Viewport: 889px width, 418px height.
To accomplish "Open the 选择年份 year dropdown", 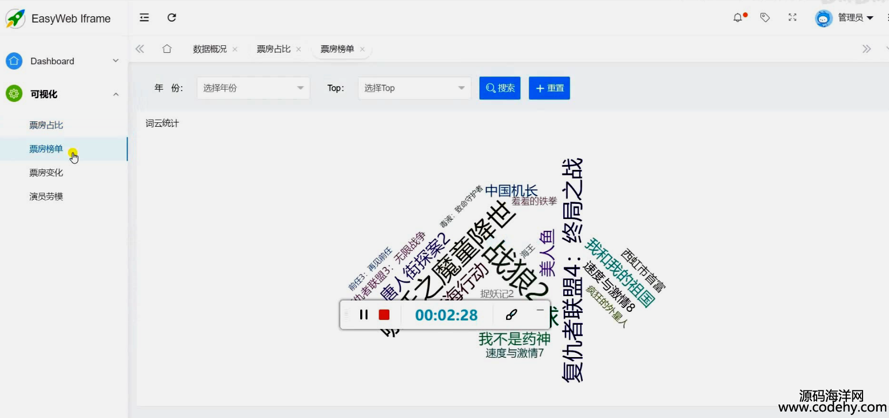I will 253,88.
